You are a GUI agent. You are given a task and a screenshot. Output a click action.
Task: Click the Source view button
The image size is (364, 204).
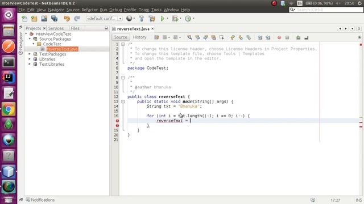tap(121, 37)
